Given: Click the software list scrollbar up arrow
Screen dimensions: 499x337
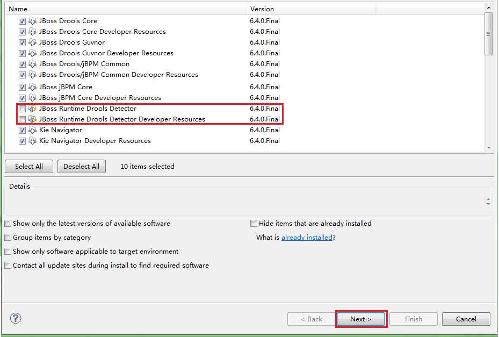Looking at the screenshot, I should click(x=488, y=7).
